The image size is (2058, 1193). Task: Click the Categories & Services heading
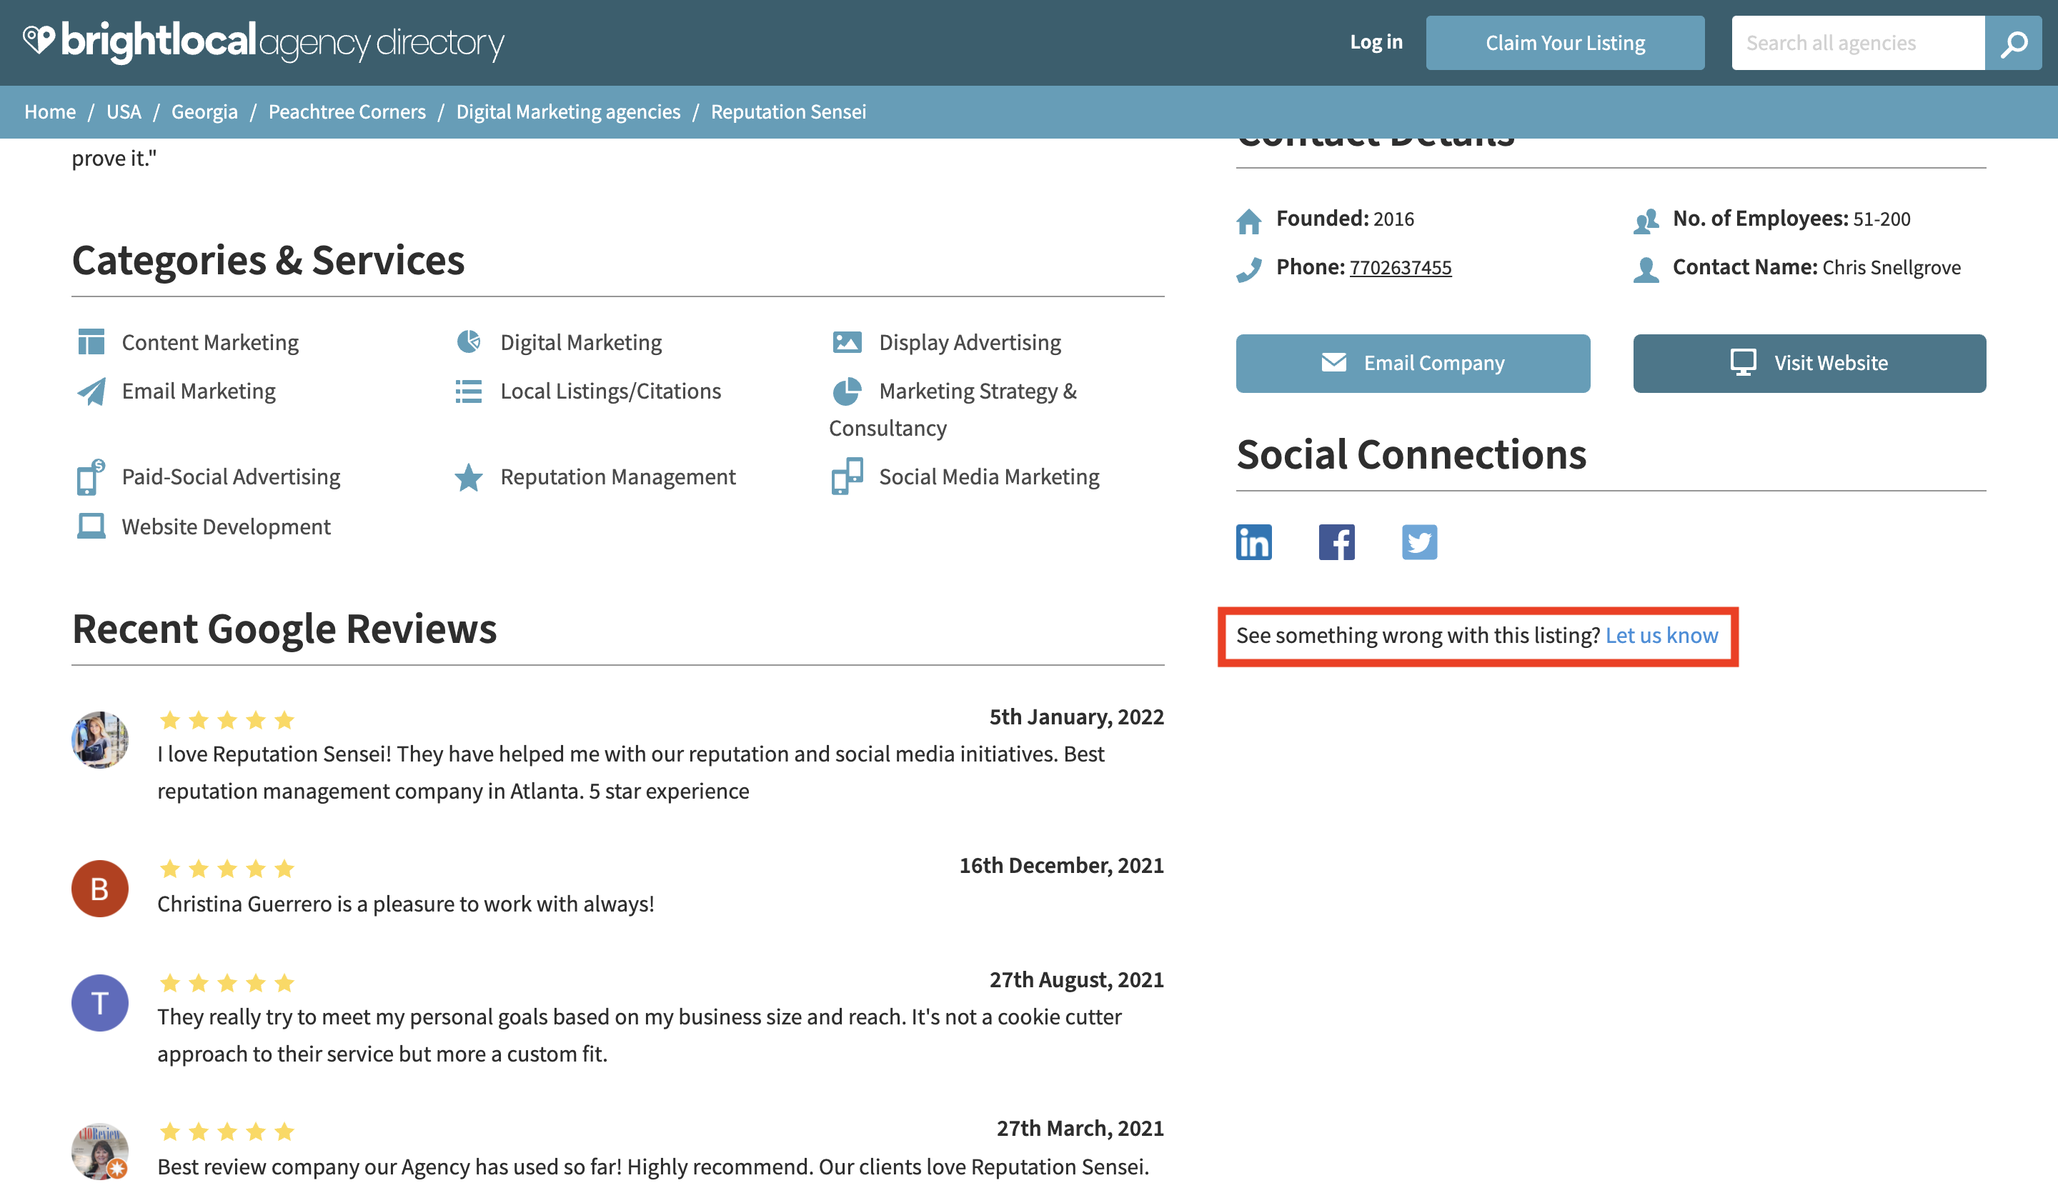click(x=268, y=261)
